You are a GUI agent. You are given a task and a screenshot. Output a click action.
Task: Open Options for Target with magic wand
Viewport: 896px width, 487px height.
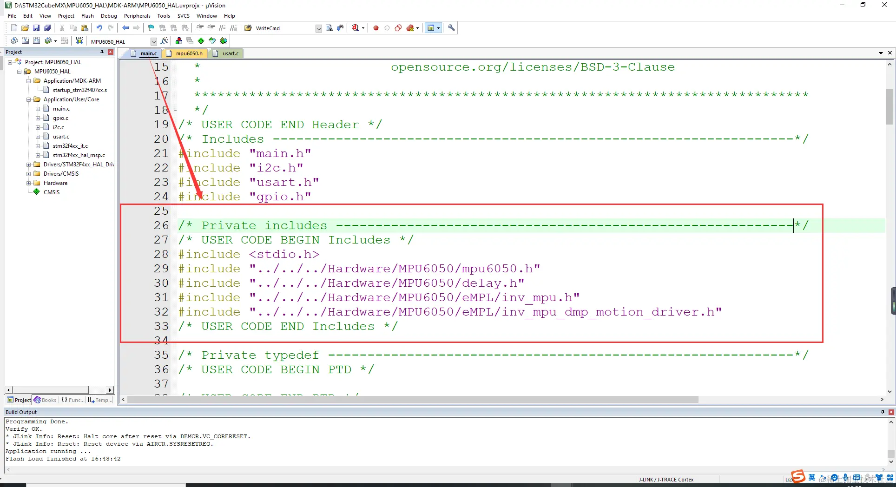[164, 41]
